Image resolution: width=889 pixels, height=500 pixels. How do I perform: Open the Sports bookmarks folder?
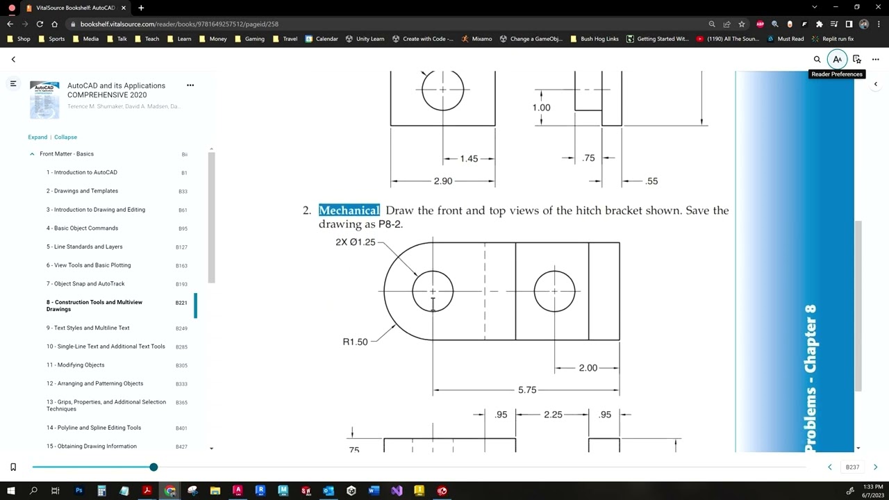click(x=51, y=39)
